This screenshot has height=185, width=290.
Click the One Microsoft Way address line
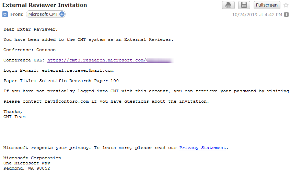click(x=27, y=163)
